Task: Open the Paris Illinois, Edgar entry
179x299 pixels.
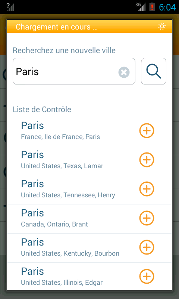Action: 89,277
